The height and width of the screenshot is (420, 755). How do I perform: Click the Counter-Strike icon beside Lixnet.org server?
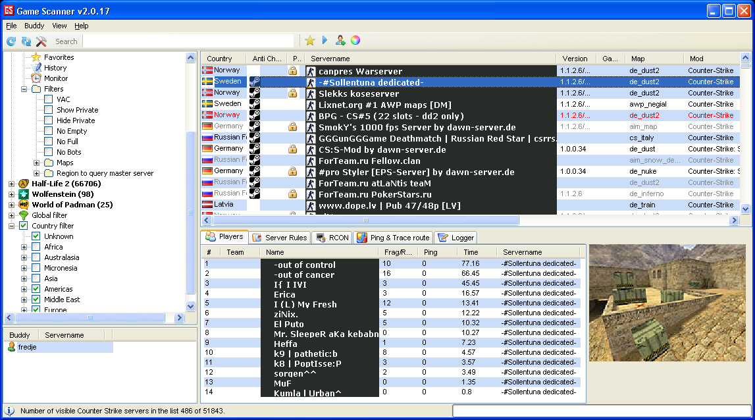coord(311,105)
